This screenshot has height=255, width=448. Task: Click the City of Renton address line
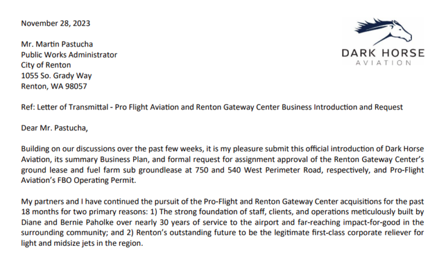click(47, 65)
